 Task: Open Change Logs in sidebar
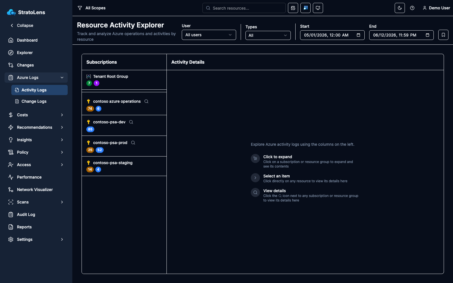39,101
